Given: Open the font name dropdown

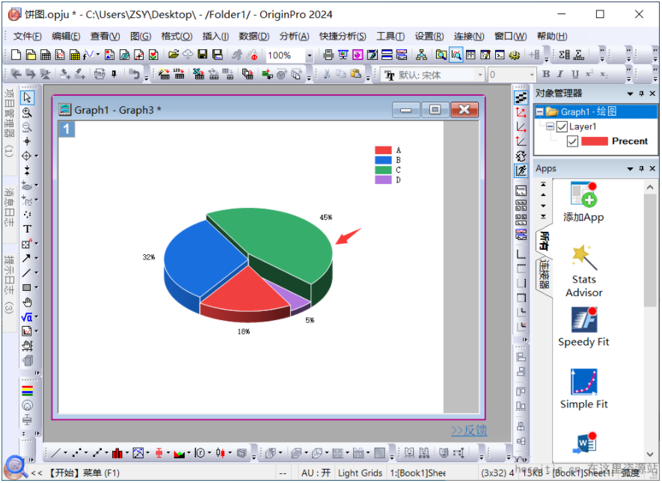Looking at the screenshot, I should click(480, 75).
